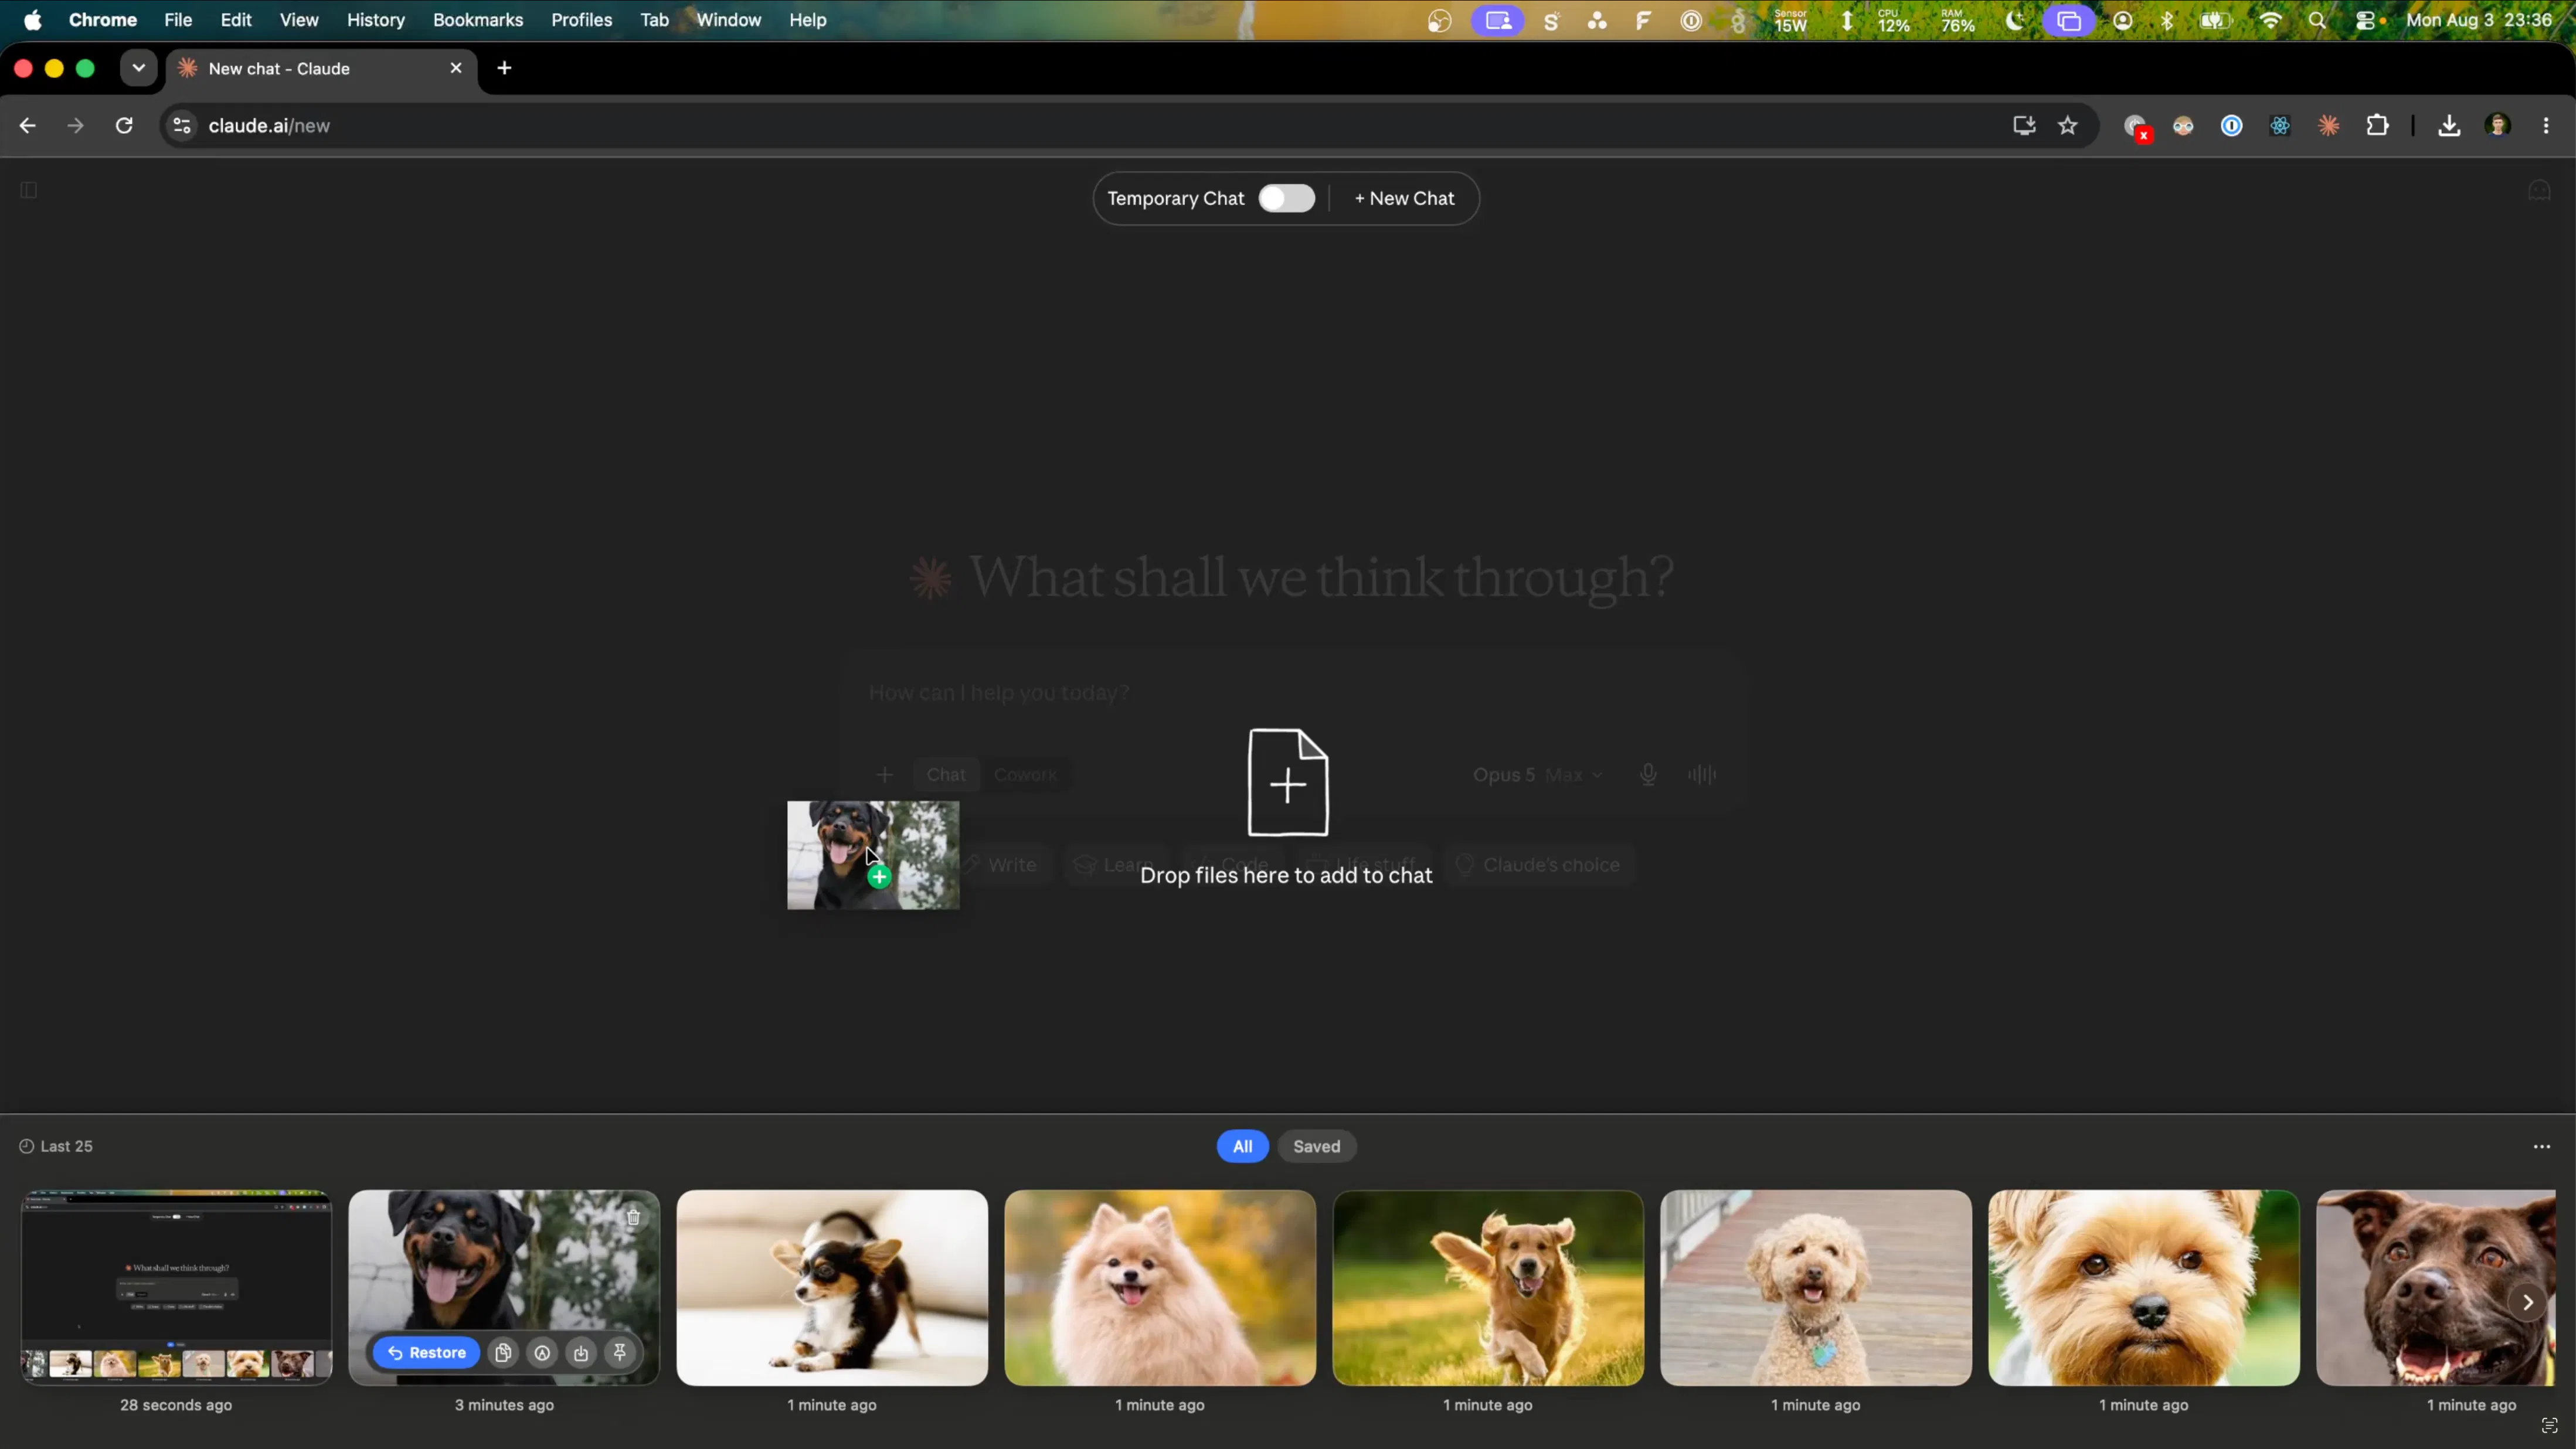Image resolution: width=2576 pixels, height=1449 pixels.
Task: Copy the Rottweiler clip using copy icon
Action: (503, 1353)
